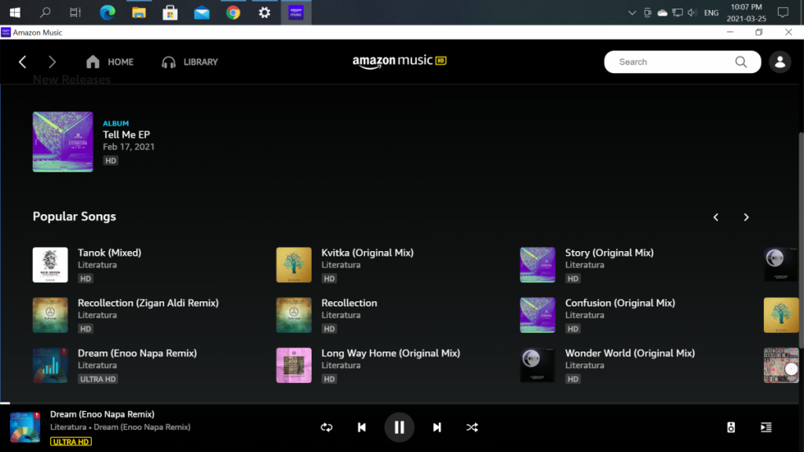Open the play queue
Image resolution: width=804 pixels, height=452 pixels.
(766, 428)
